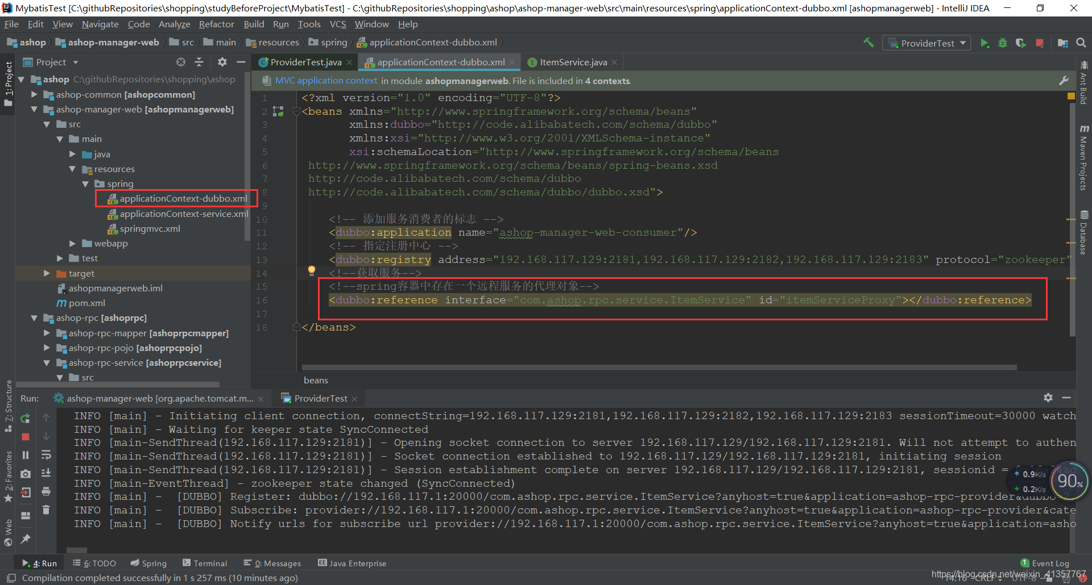The height and width of the screenshot is (585, 1092).
Task: Expand ashop-rpc-mapper module node
Action: pos(47,333)
